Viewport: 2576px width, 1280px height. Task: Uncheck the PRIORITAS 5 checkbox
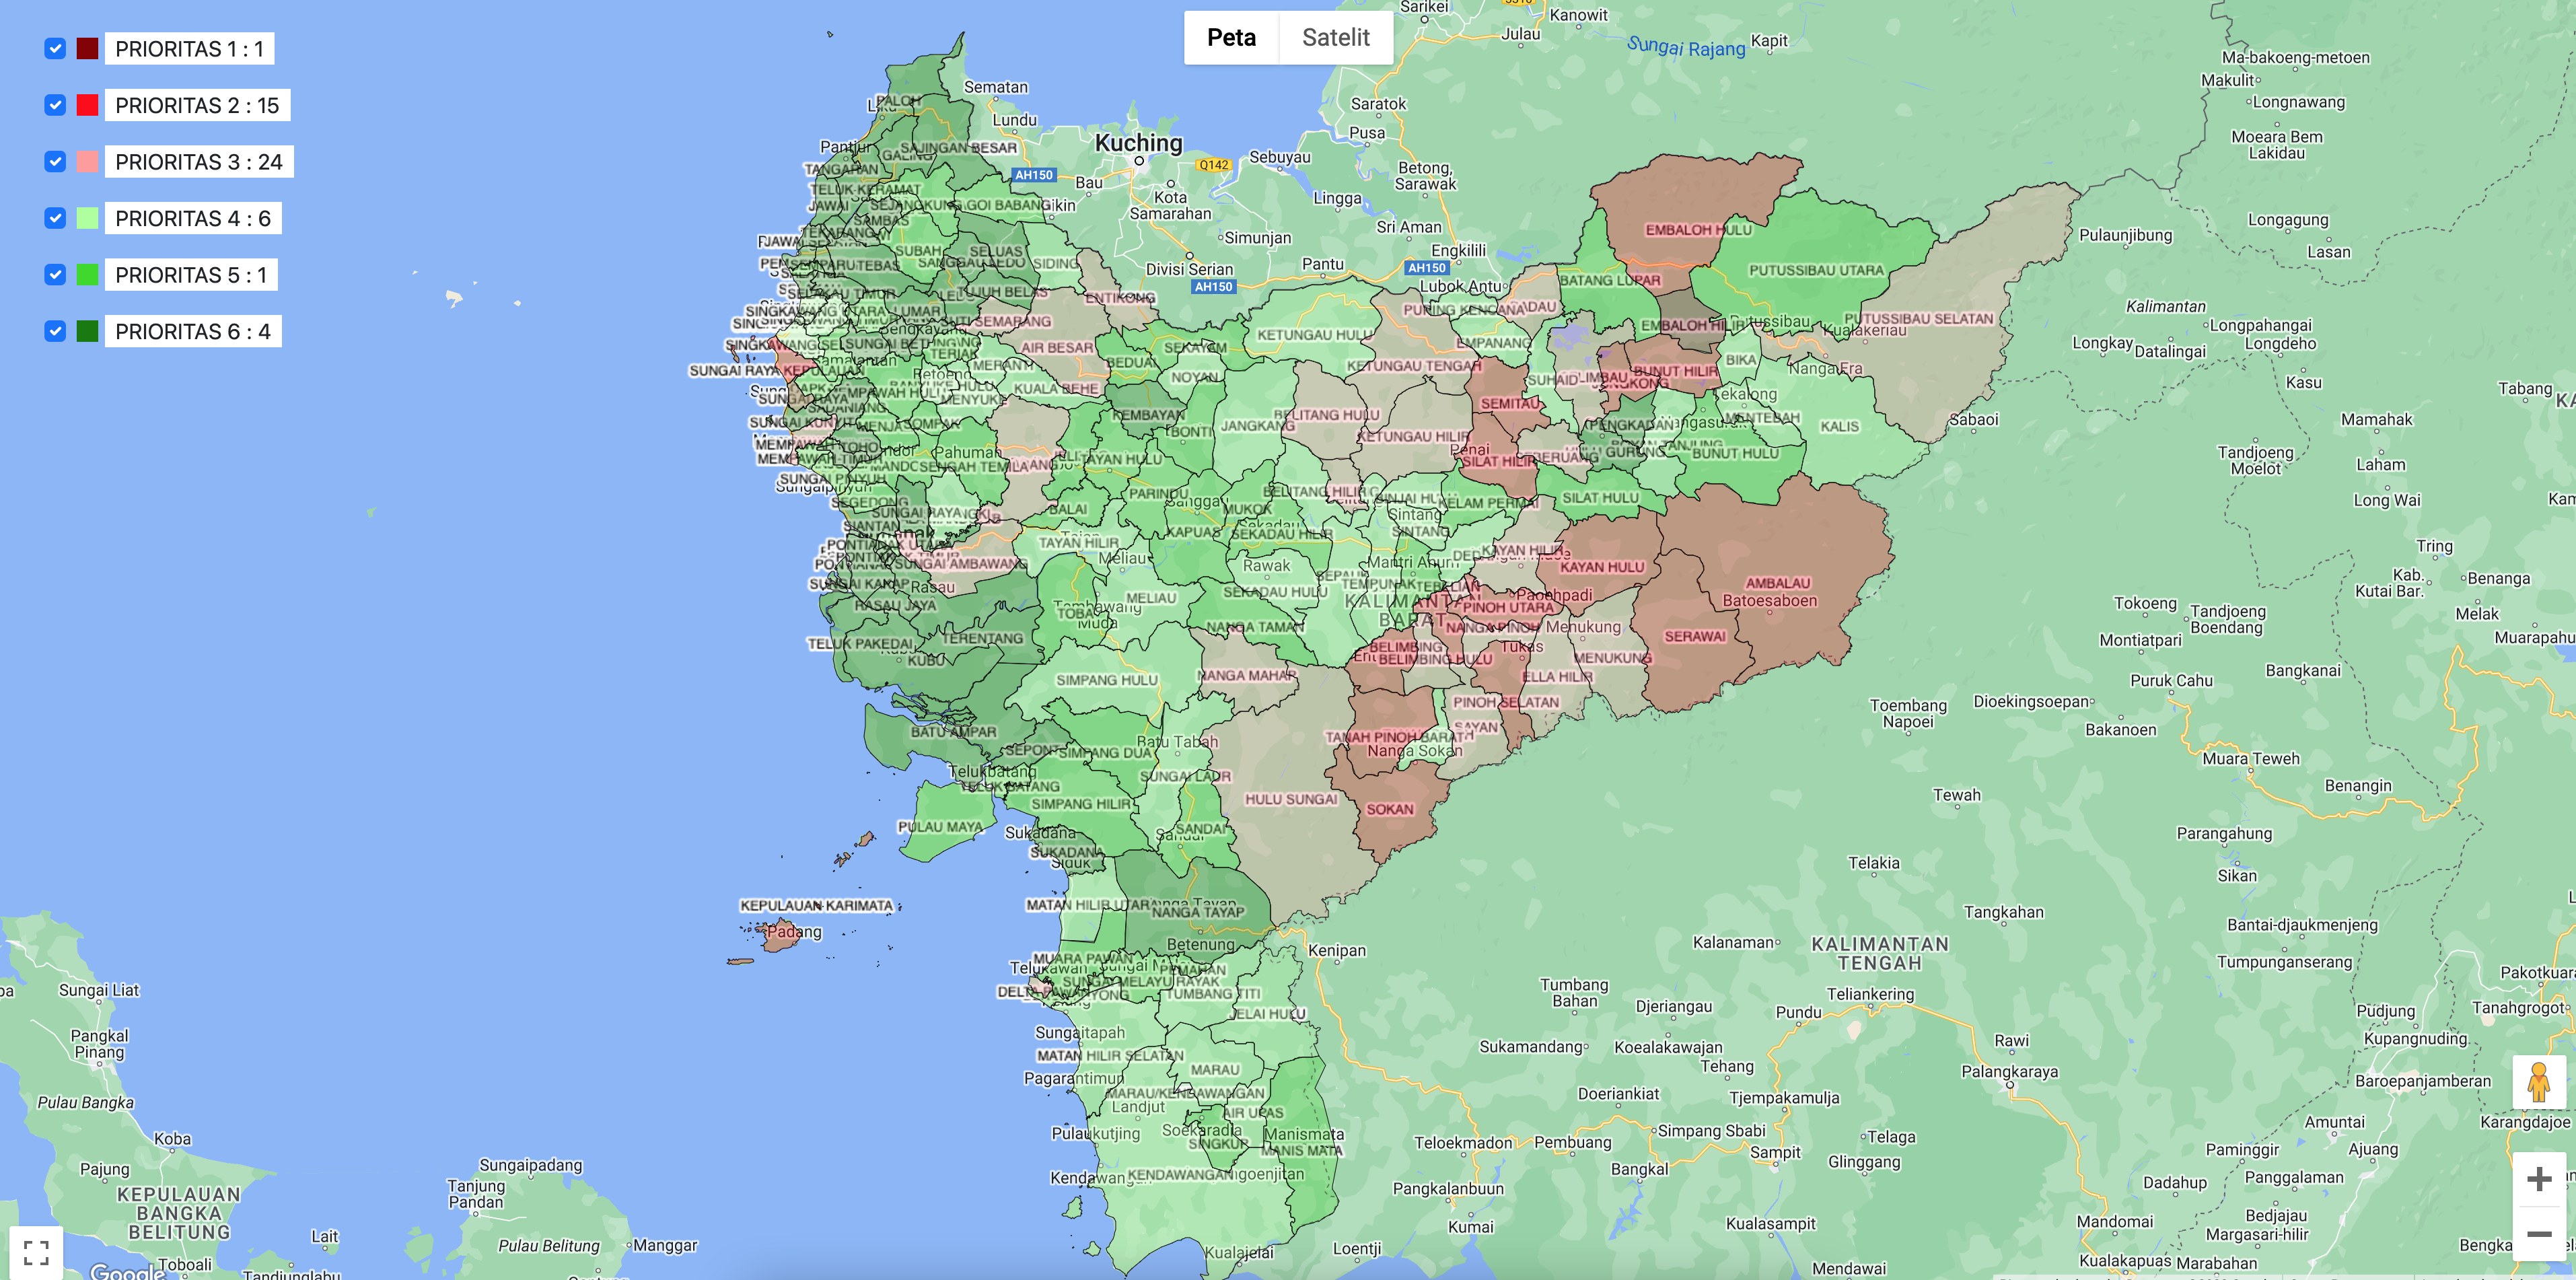(55, 275)
